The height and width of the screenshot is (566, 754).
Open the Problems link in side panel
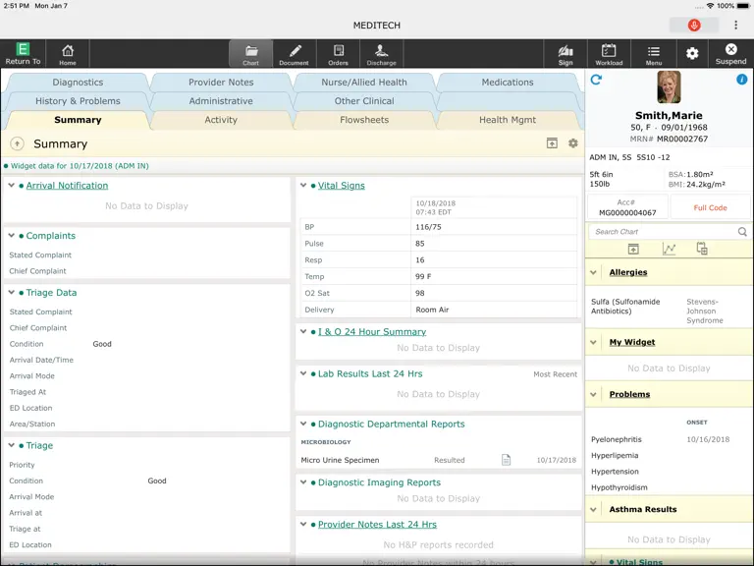629,394
